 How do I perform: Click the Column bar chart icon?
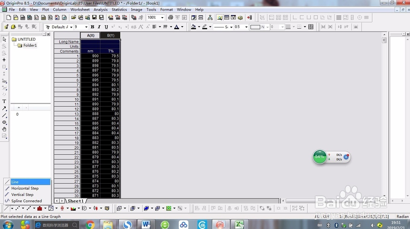[40, 208]
